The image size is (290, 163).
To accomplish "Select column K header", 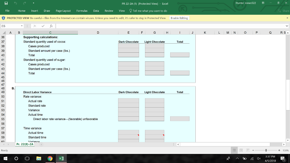I will point(205,33).
